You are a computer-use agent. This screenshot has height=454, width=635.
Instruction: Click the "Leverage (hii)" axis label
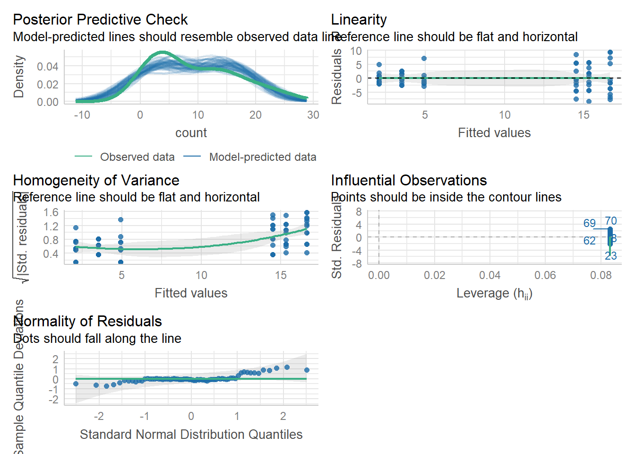coord(494,294)
